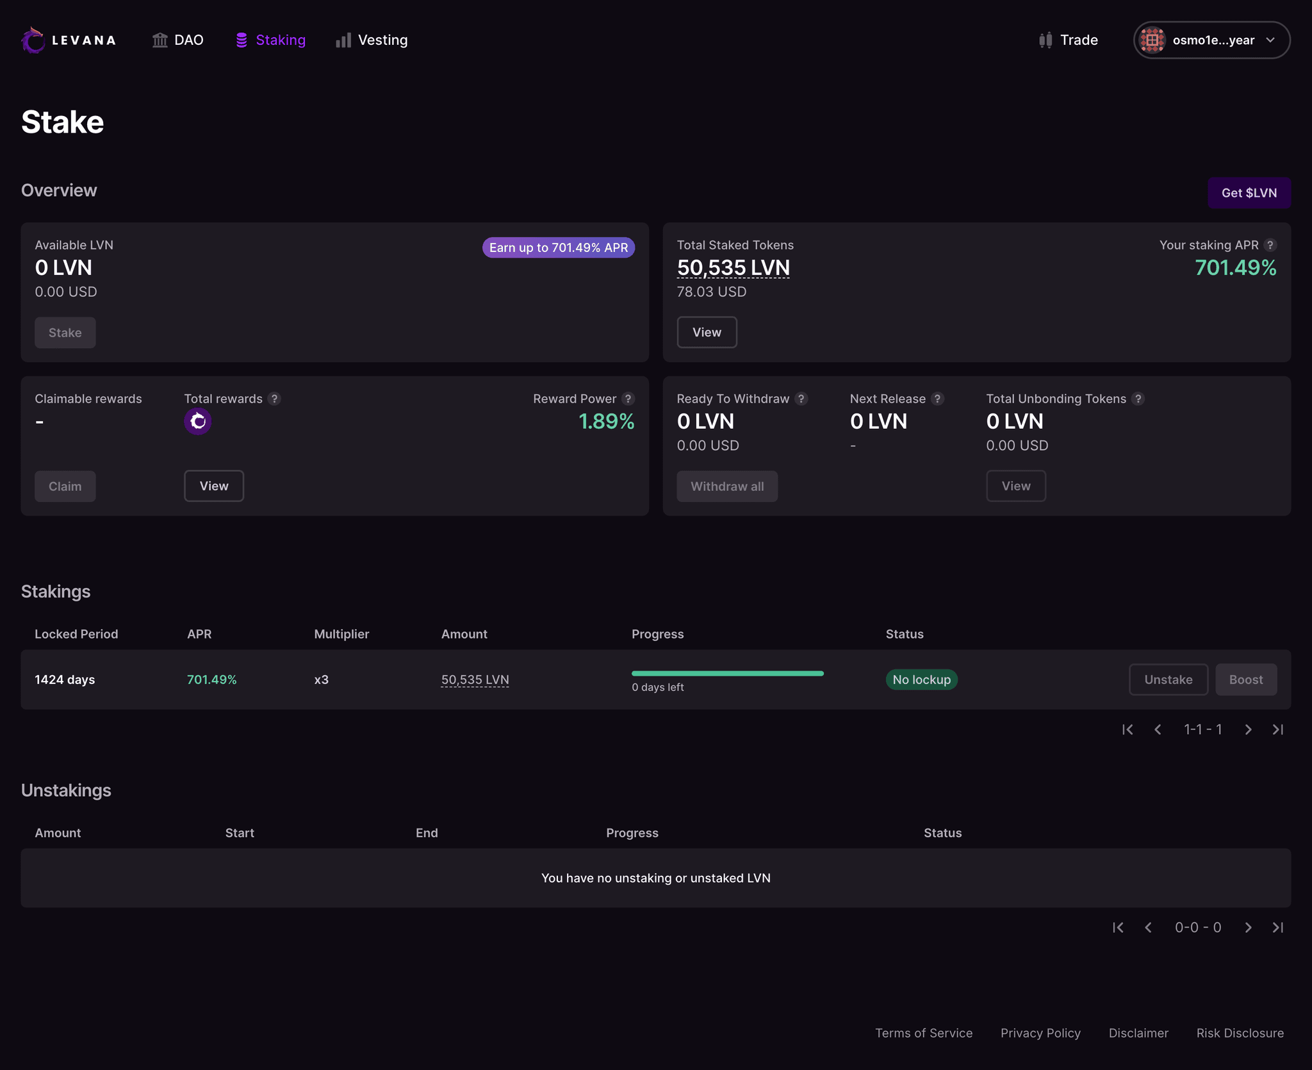Click first page arrow in Unstakings pagination
Viewport: 1312px width, 1070px height.
(1119, 927)
